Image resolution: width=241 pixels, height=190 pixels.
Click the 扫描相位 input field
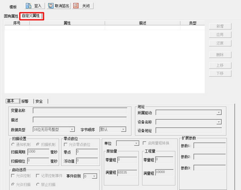[x=39, y=161]
